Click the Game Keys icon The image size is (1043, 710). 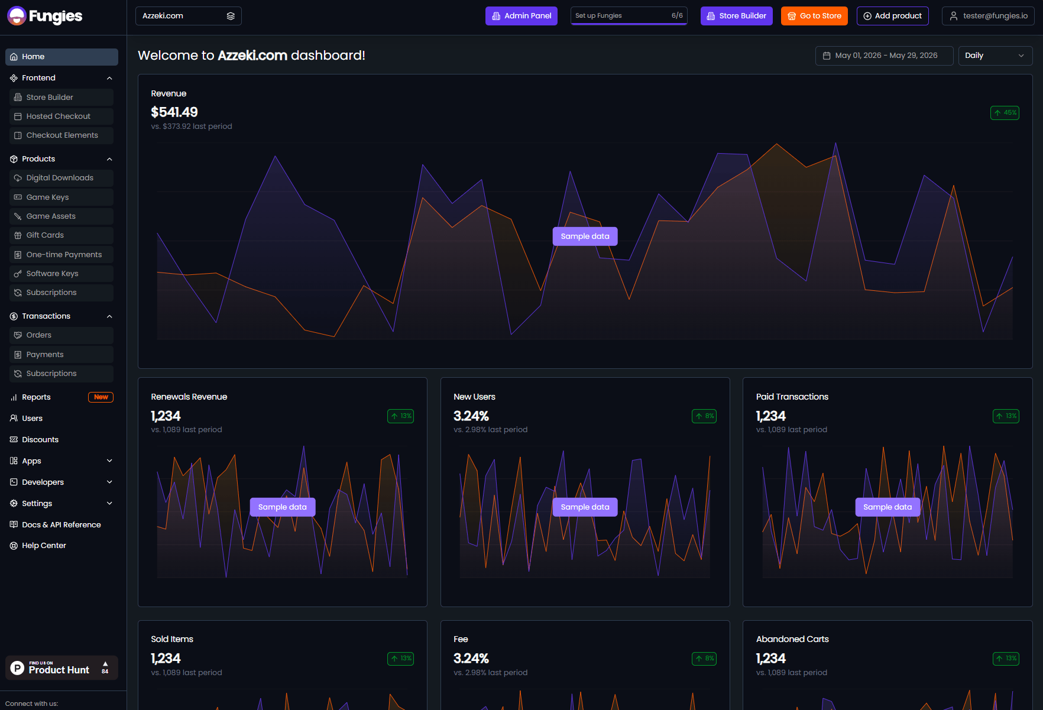click(18, 197)
